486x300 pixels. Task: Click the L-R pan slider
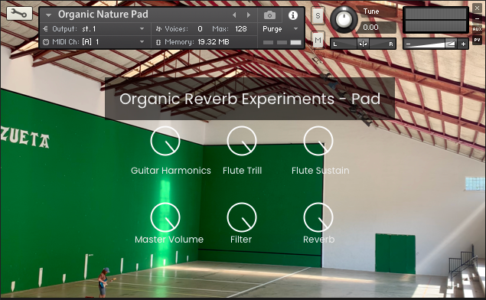364,44
